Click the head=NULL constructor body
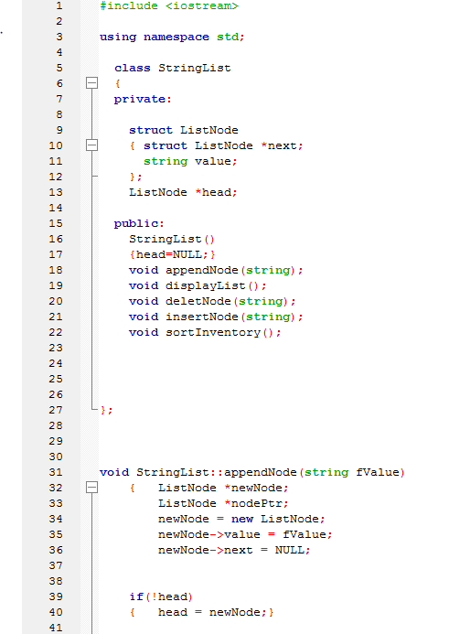 (172, 254)
